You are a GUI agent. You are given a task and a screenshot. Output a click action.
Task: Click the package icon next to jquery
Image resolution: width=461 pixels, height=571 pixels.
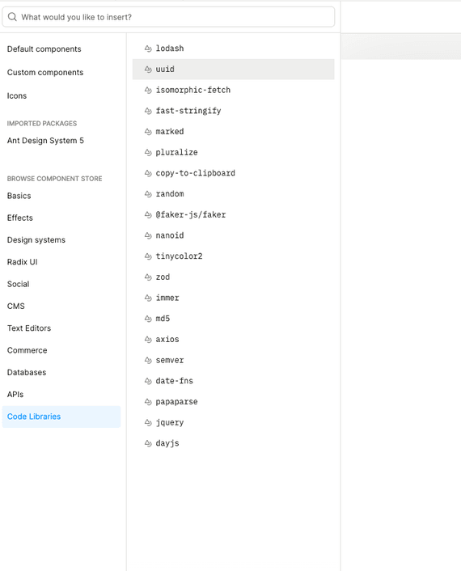point(148,422)
